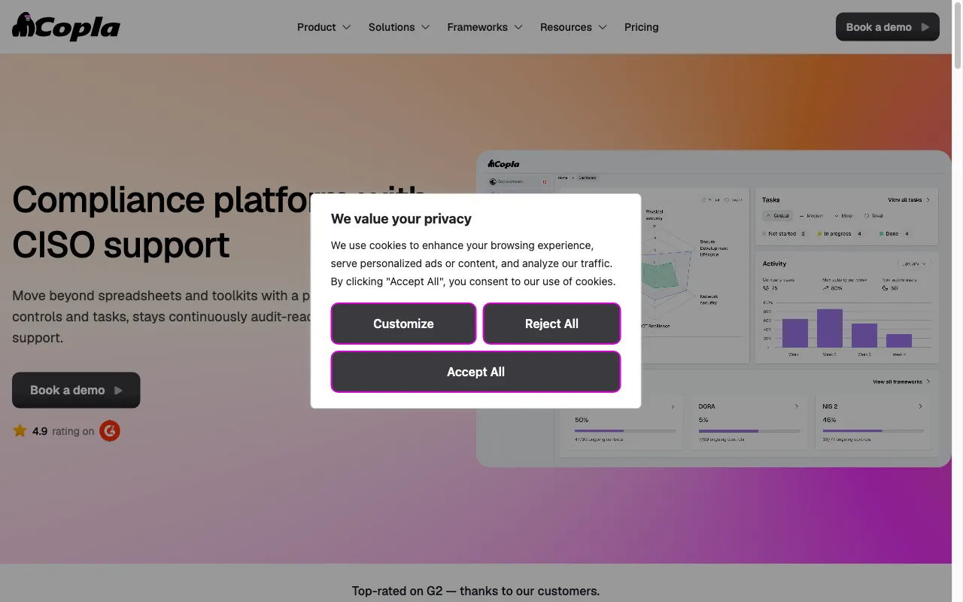The width and height of the screenshot is (963, 602).
Task: Click the G2 logo badge
Action: (x=110, y=431)
